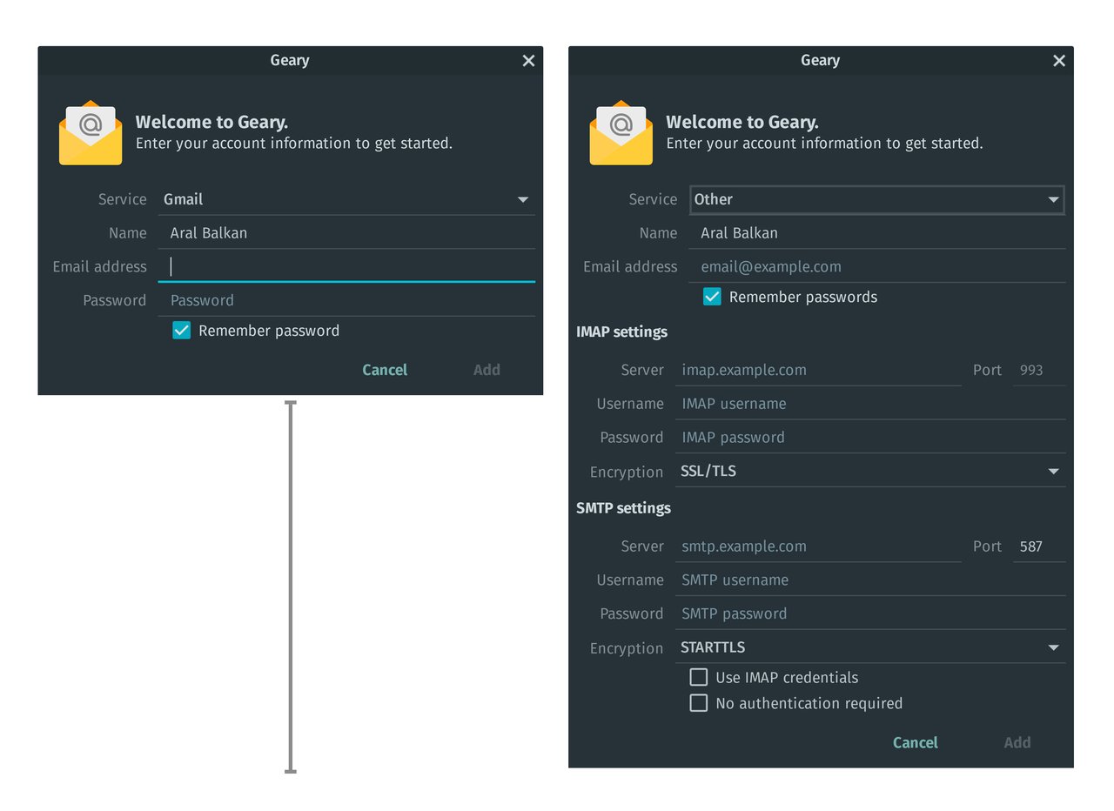
Task: Click the SMTP settings heading
Action: (x=623, y=507)
